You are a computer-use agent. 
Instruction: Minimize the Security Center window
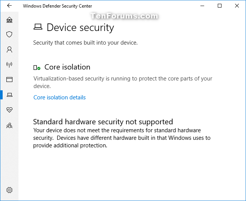click(202, 6)
